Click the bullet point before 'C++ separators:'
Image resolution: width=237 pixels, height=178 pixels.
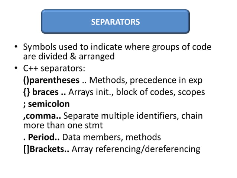point(16,68)
